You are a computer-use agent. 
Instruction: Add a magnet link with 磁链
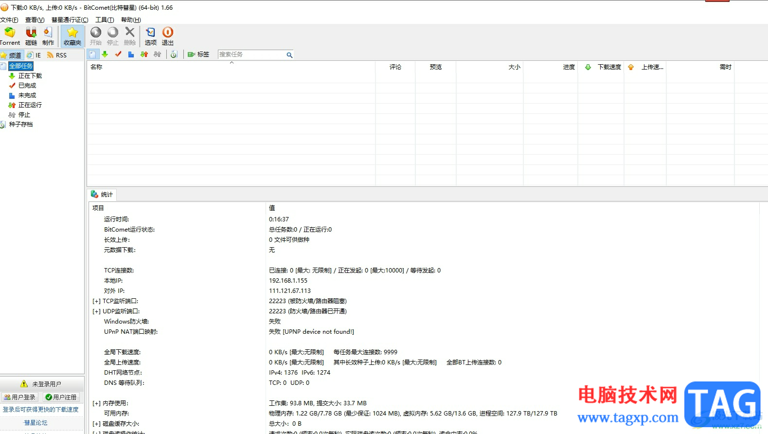click(x=31, y=36)
